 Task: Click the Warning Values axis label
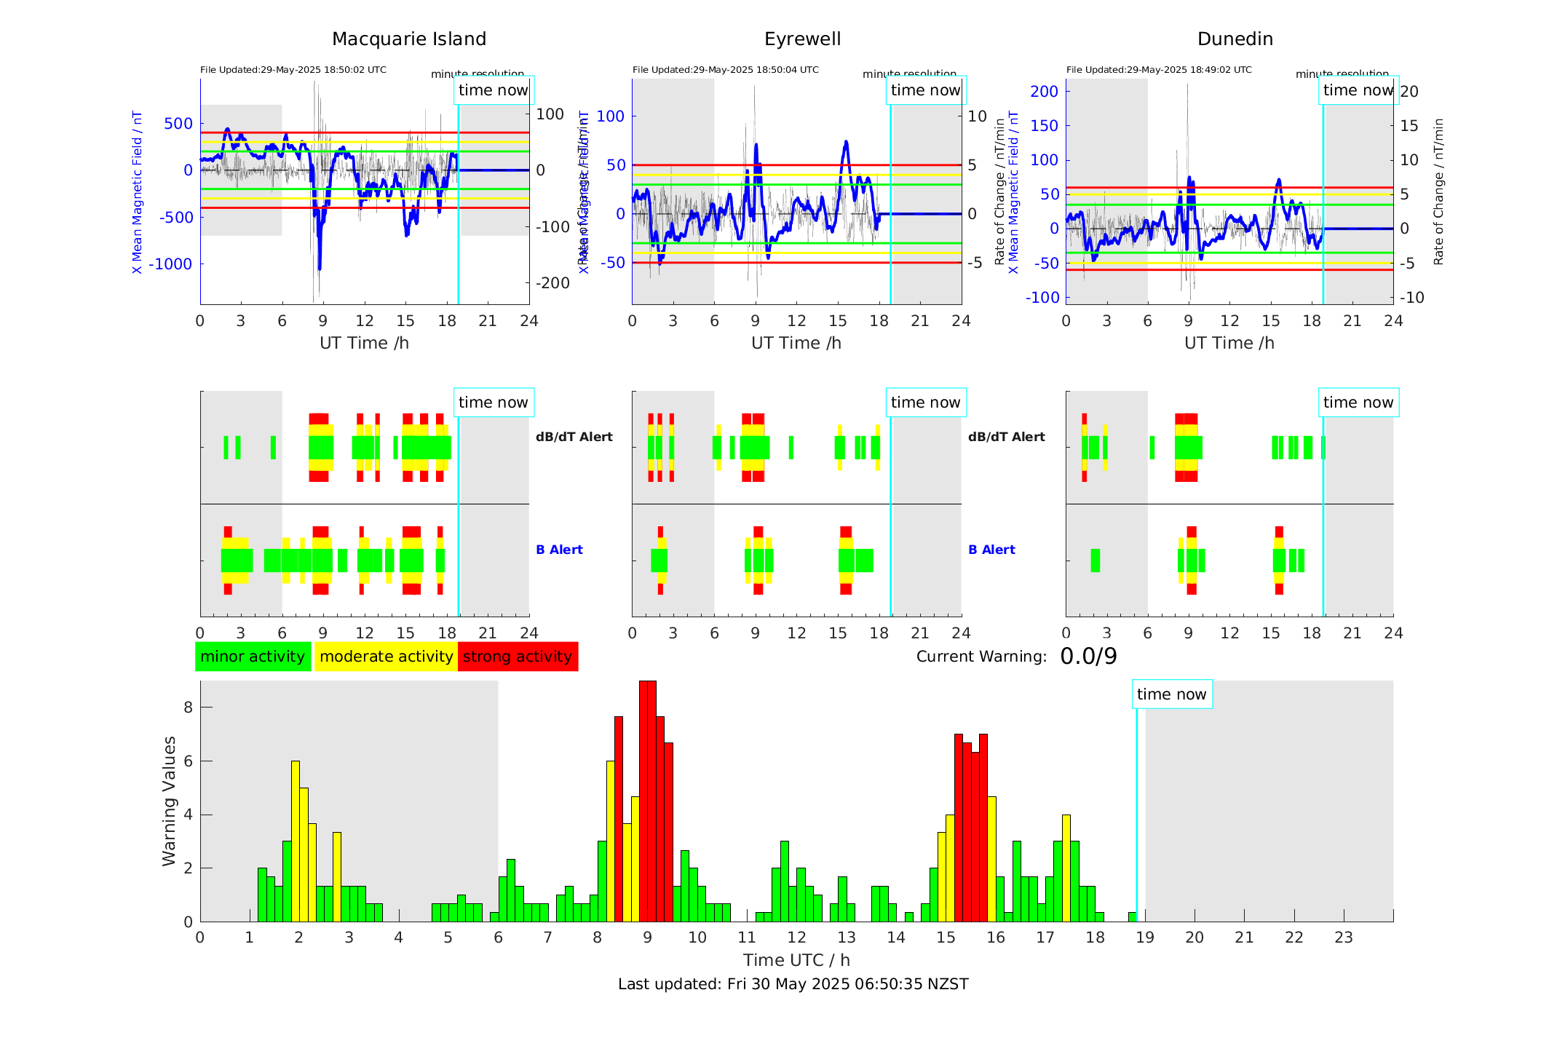click(x=169, y=801)
